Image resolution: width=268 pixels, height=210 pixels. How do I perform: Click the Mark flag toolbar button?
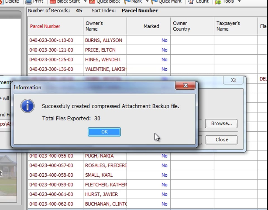point(133,2)
